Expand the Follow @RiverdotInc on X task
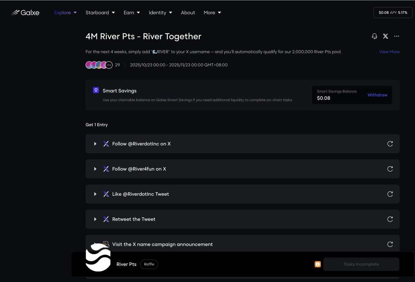Screen dimensions: 415x282 click(x=95, y=144)
